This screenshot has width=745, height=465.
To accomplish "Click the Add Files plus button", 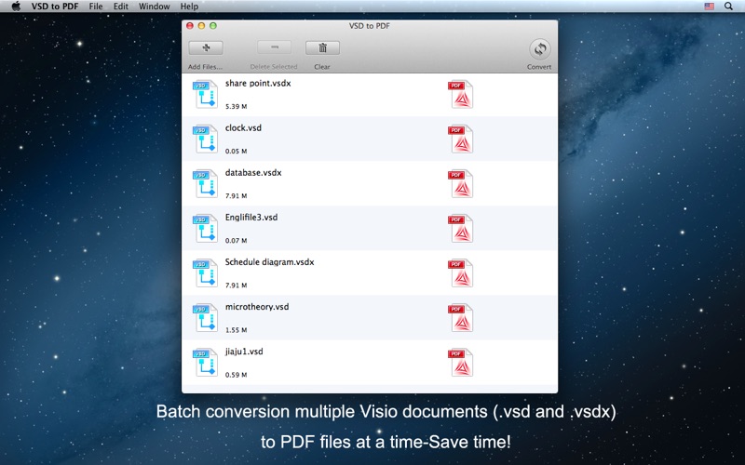I will point(206,48).
